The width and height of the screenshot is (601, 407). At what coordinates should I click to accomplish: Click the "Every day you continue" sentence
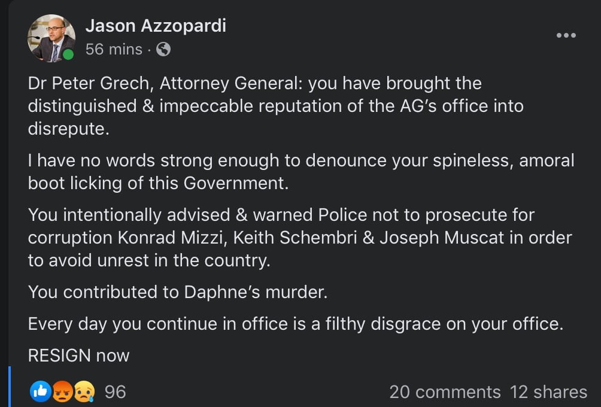(x=296, y=324)
